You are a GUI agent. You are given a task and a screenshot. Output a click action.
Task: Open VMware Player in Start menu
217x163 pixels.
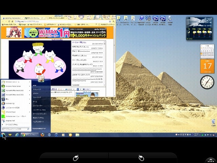[x=16, y=112]
